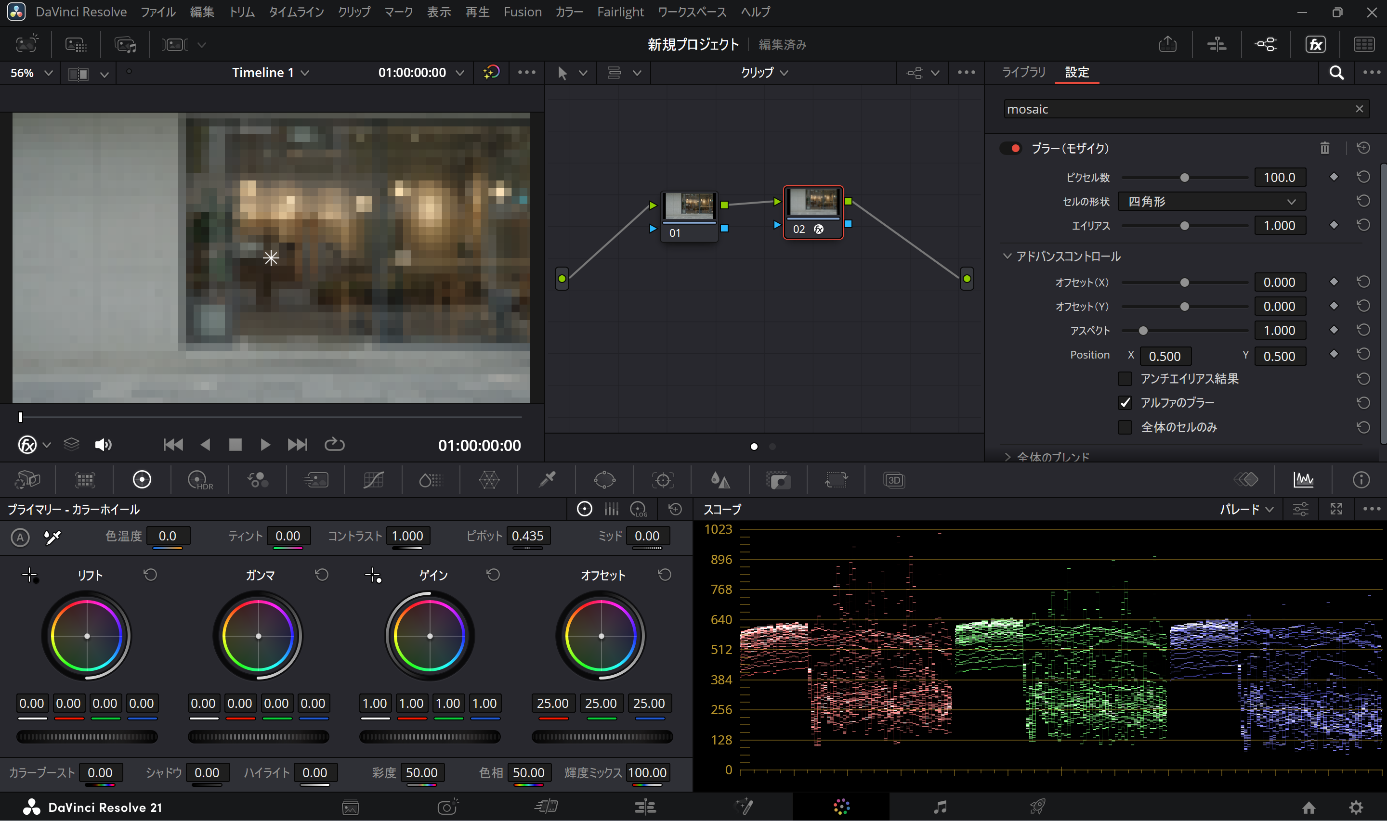Open the Curves palette

[x=374, y=480]
